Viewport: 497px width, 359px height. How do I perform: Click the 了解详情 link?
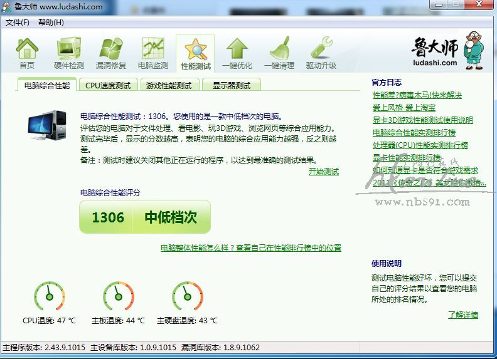pos(463,315)
